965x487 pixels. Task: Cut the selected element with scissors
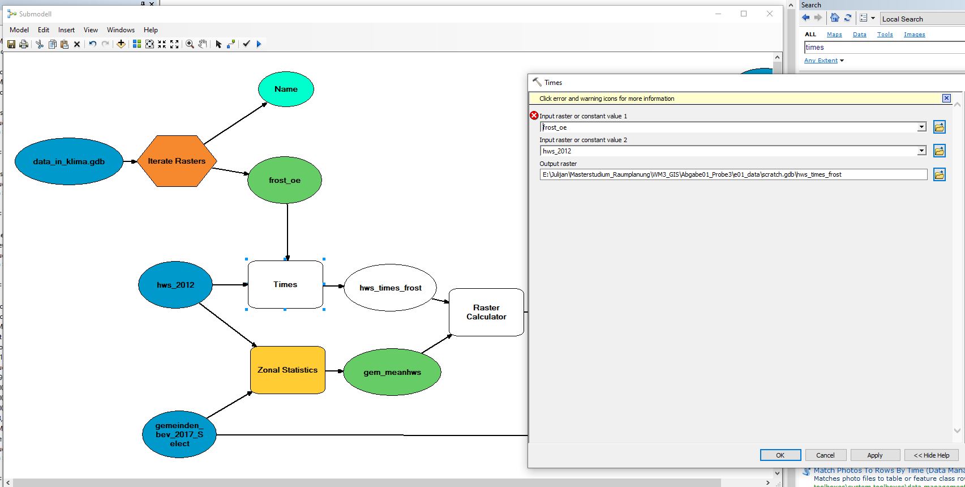40,44
